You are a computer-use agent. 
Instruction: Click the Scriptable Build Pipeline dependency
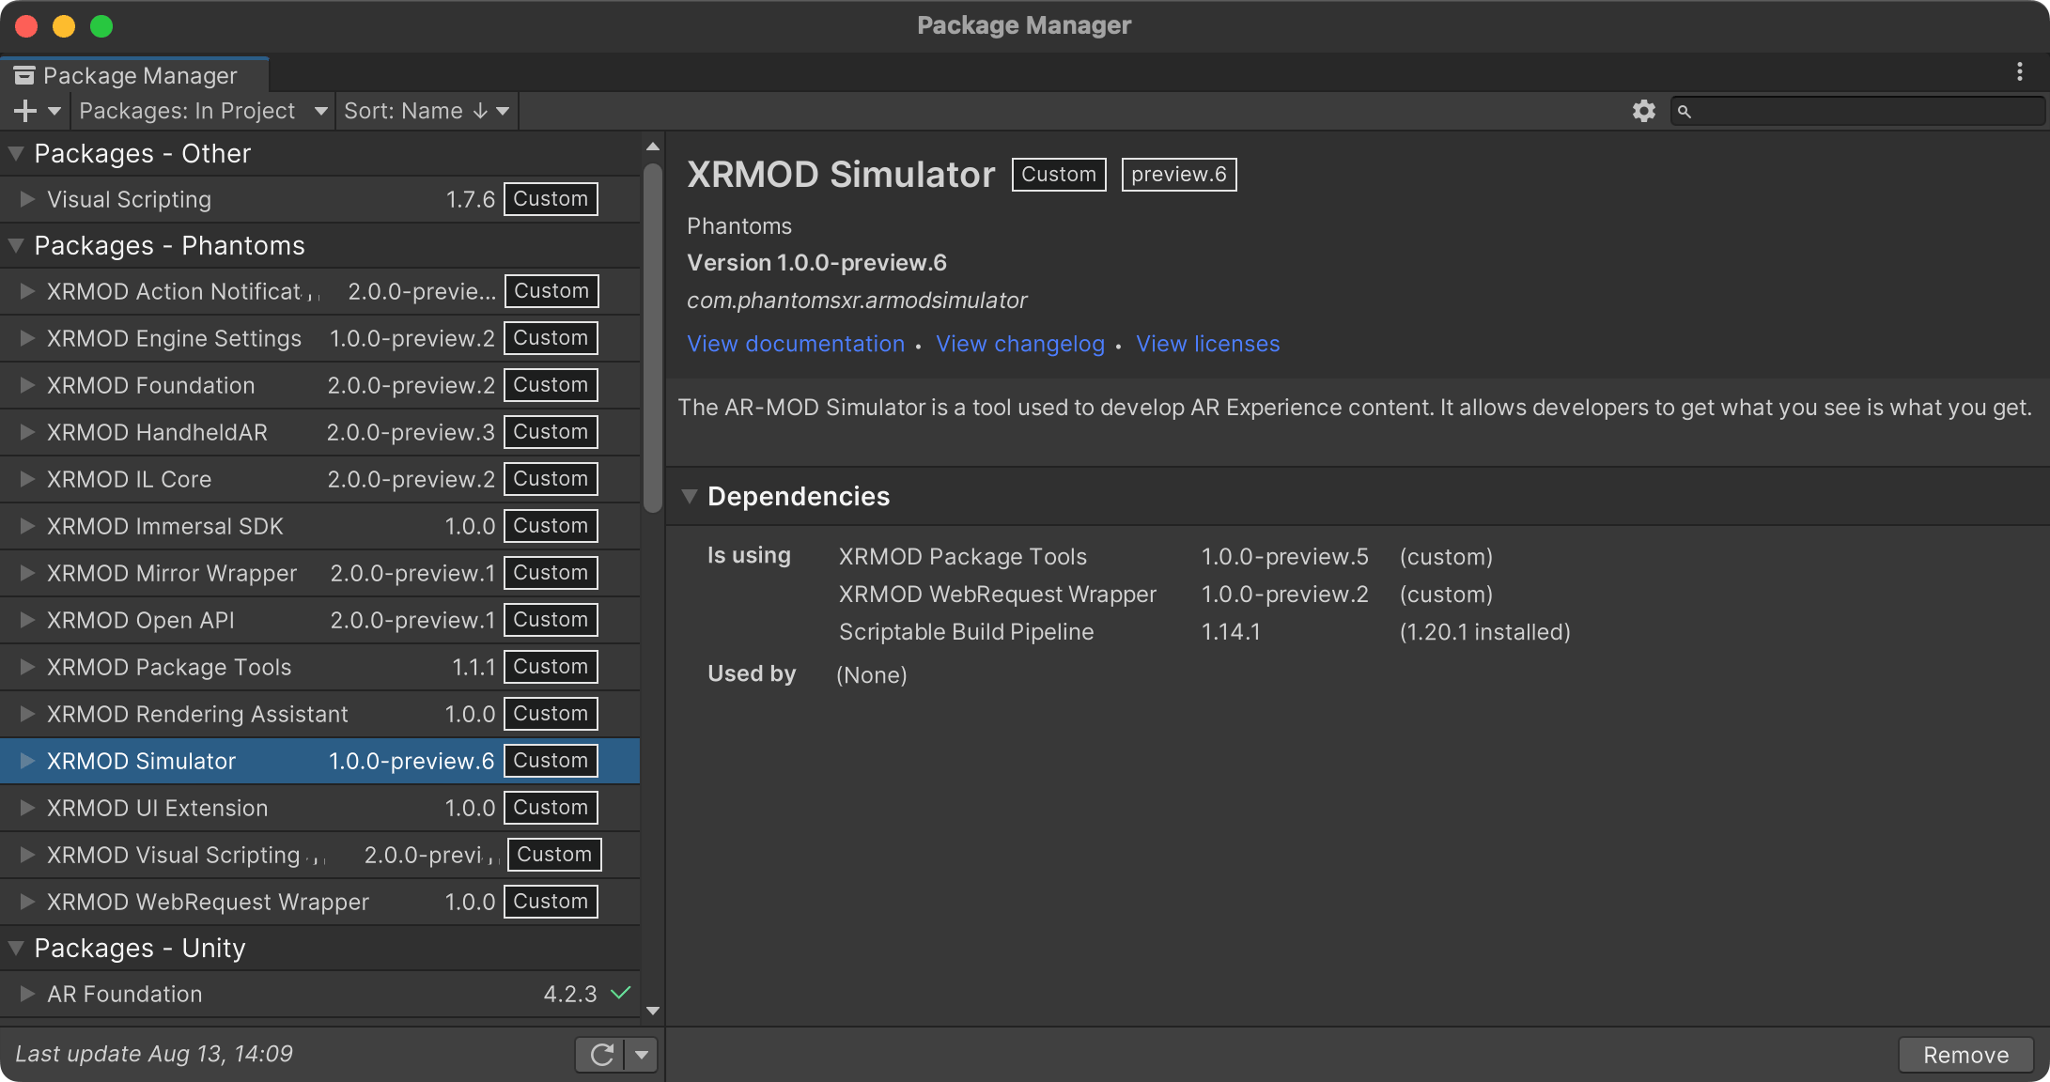[x=966, y=632]
